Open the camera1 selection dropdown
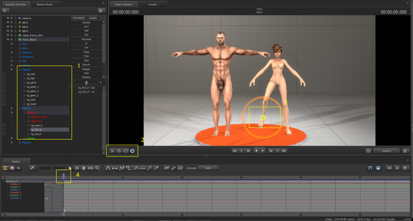The width and height of the screenshot is (413, 221). click(386, 151)
